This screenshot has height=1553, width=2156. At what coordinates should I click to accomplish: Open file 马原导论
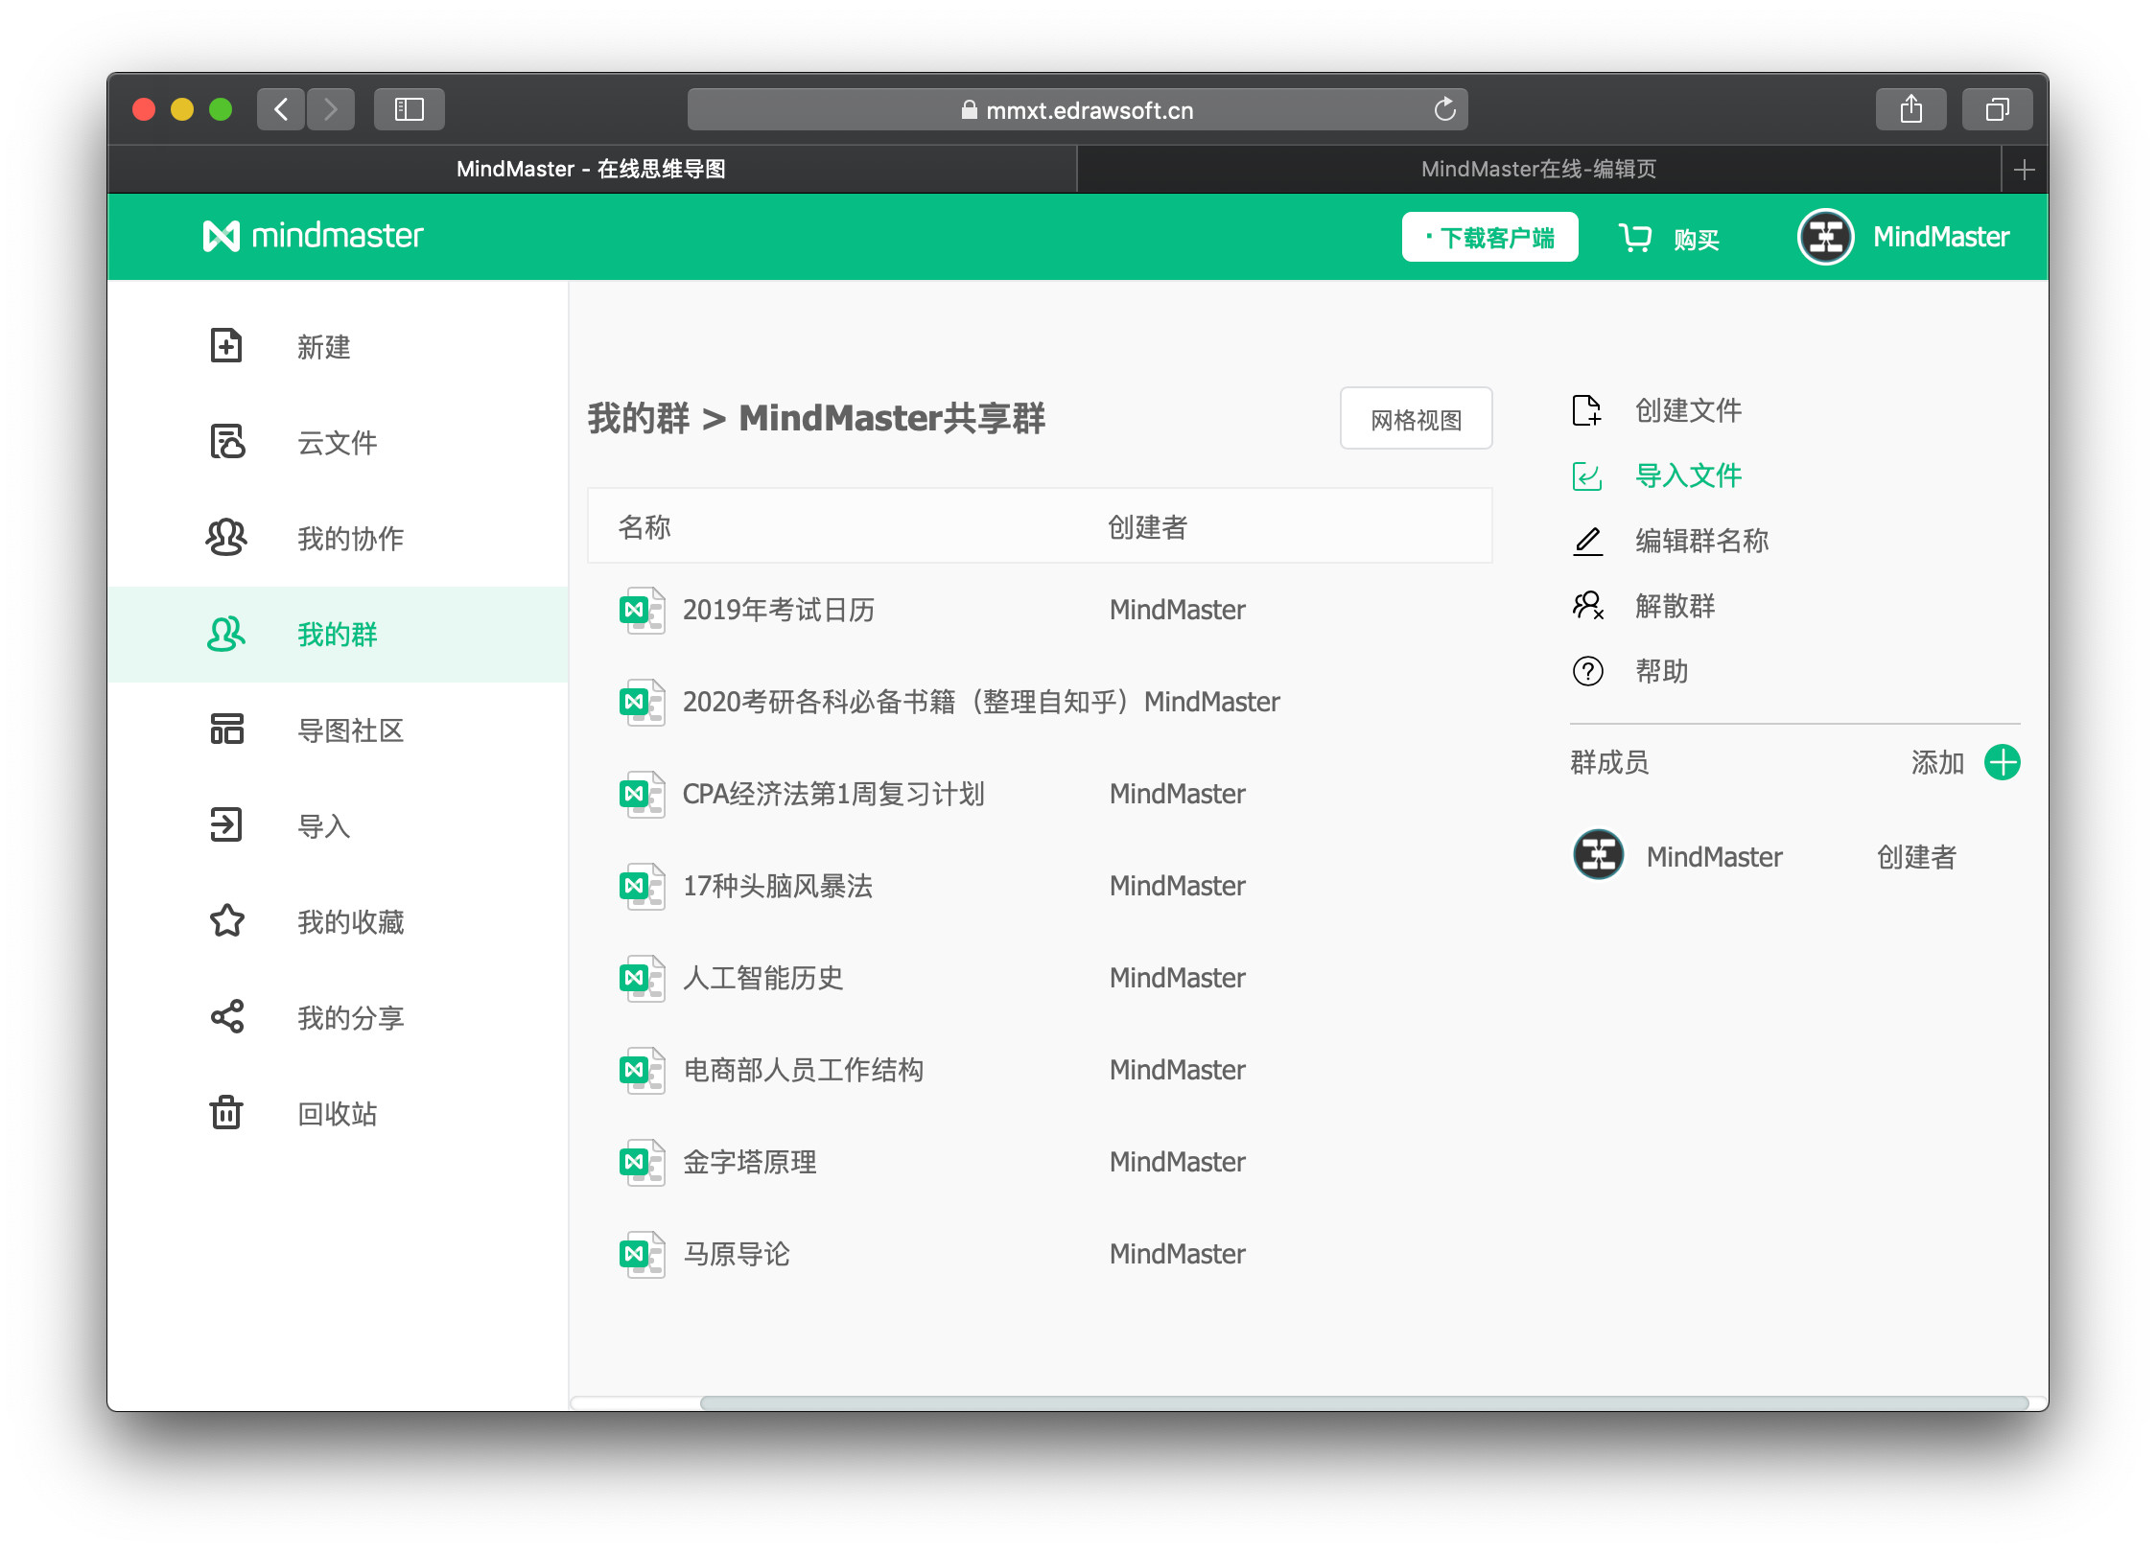point(737,1254)
